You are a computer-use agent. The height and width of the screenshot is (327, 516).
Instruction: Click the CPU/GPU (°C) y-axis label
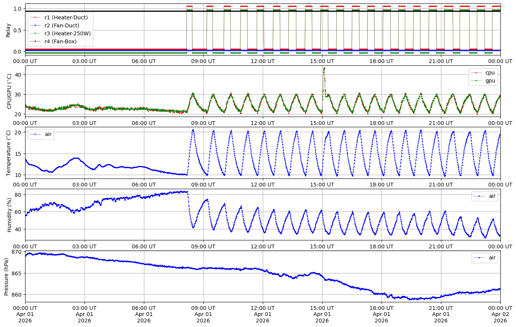pyautogui.click(x=10, y=91)
